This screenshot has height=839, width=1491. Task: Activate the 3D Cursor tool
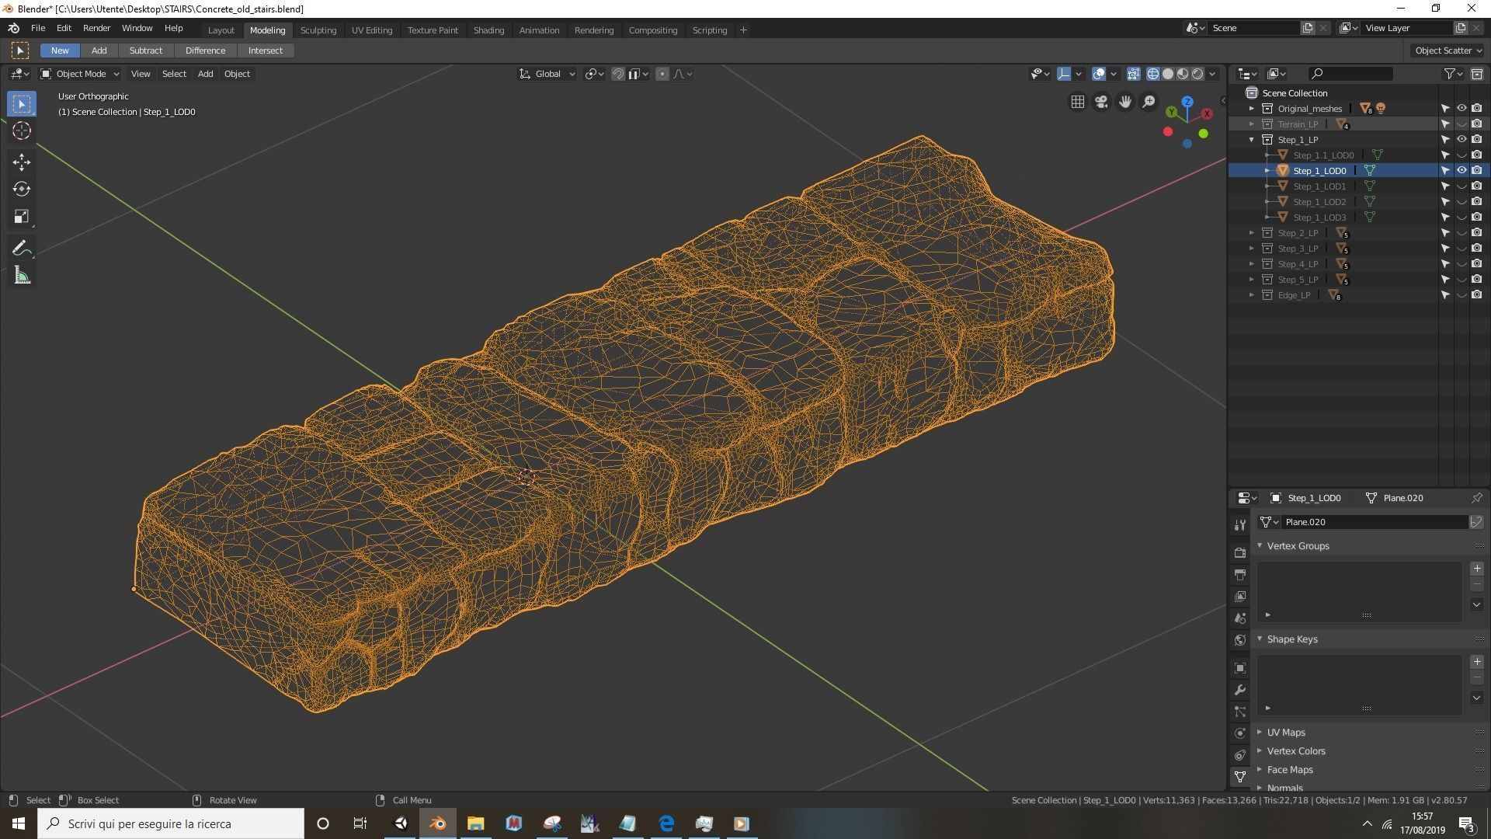point(22,131)
